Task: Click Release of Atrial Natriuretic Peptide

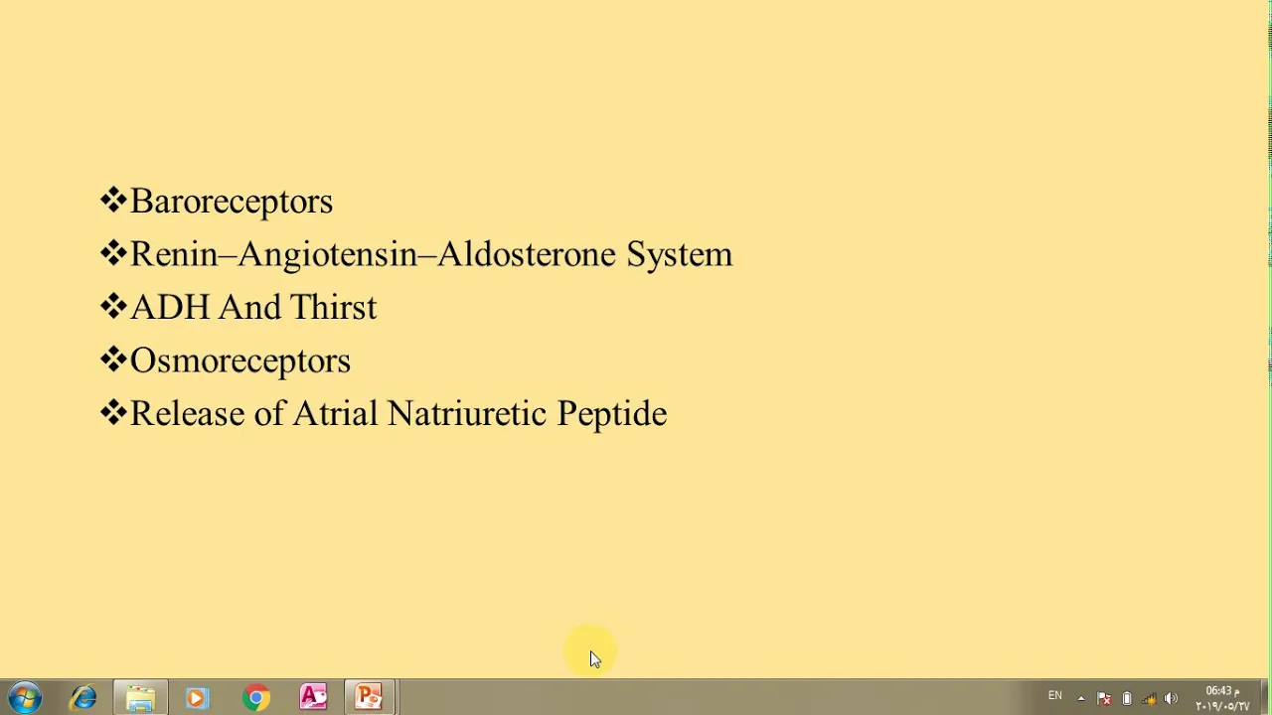Action: tap(398, 413)
